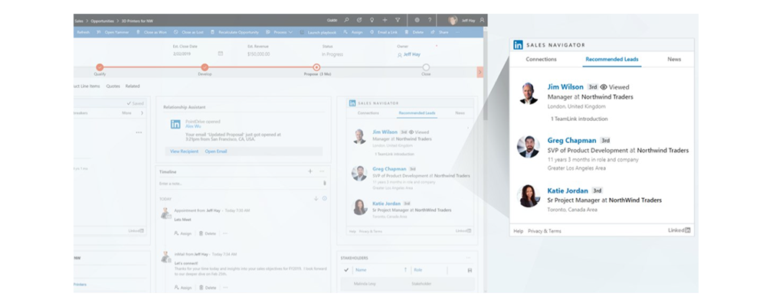
Task: Open the Jeff Hay owner link
Action: tap(411, 54)
